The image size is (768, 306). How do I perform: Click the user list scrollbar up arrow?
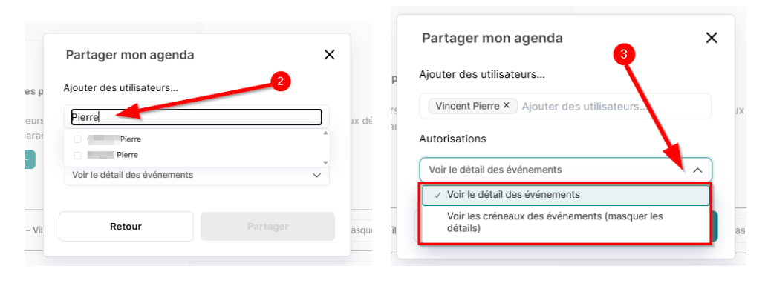325,133
